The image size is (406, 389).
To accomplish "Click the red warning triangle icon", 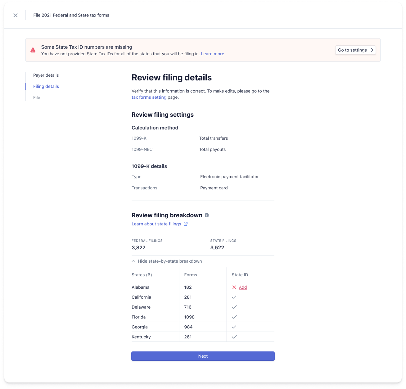I will tap(33, 50).
